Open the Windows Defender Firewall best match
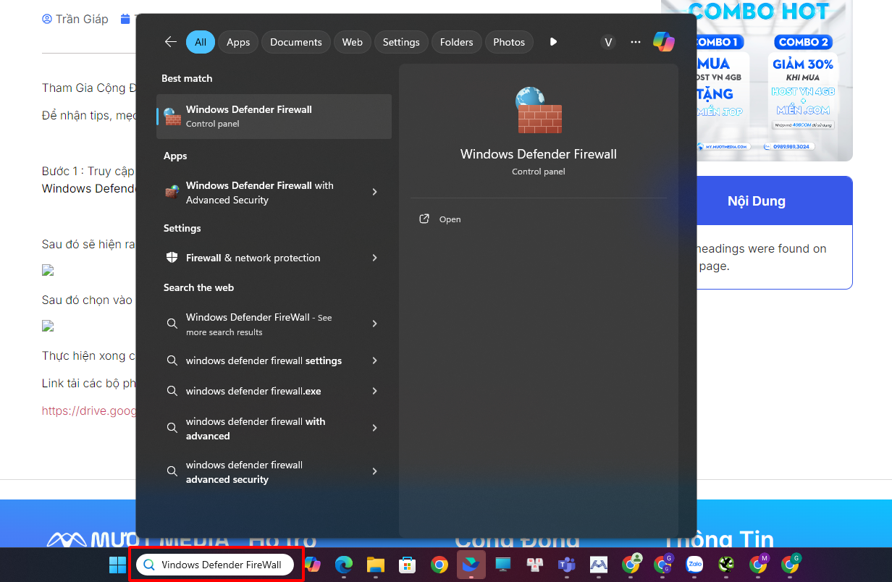Viewport: 892px width, 582px height. 274,117
